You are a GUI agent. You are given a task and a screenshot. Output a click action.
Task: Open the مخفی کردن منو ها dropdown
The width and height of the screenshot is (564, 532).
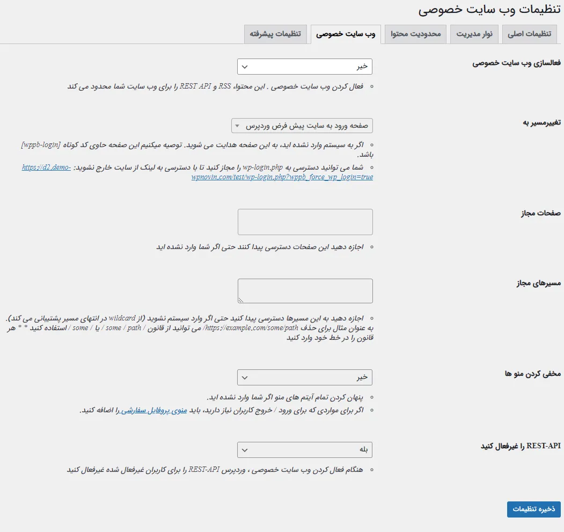pyautogui.click(x=305, y=377)
